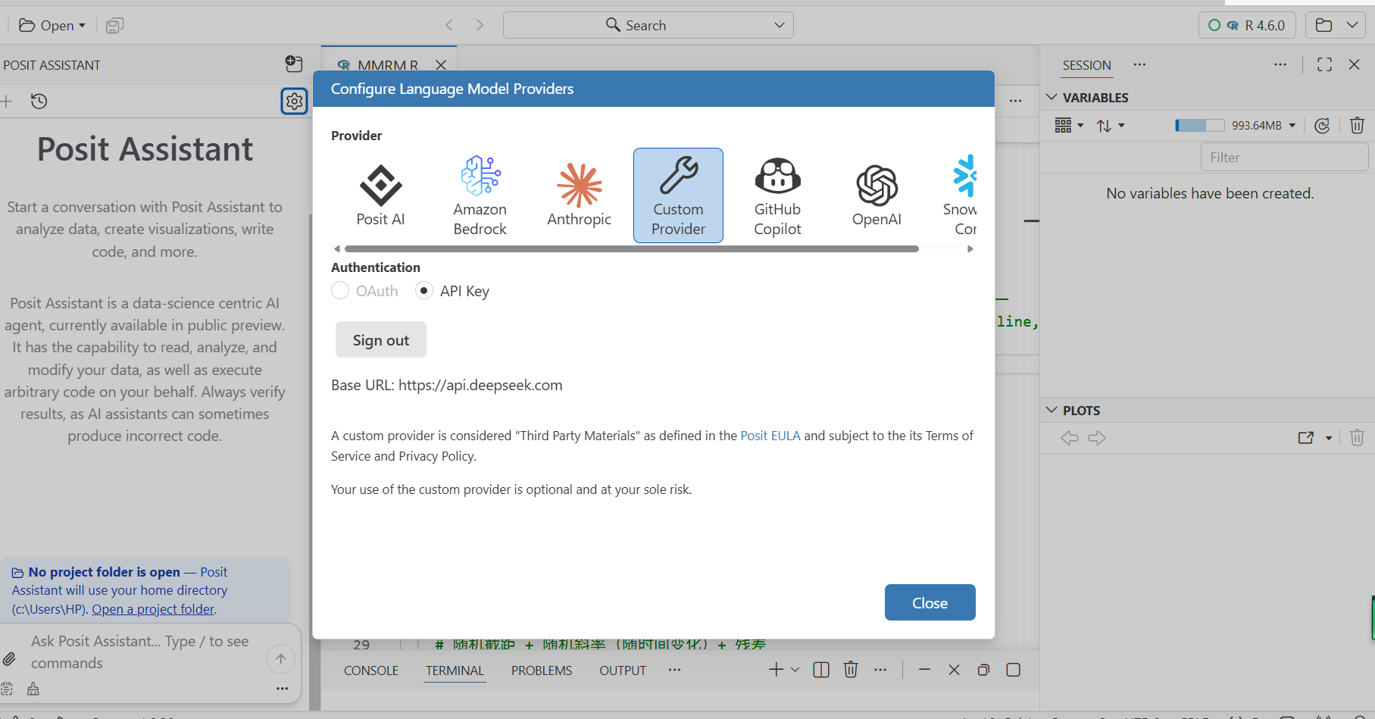Viewport: 1375px width, 719px height.
Task: Collapse the PLOTS section
Action: pos(1052,410)
